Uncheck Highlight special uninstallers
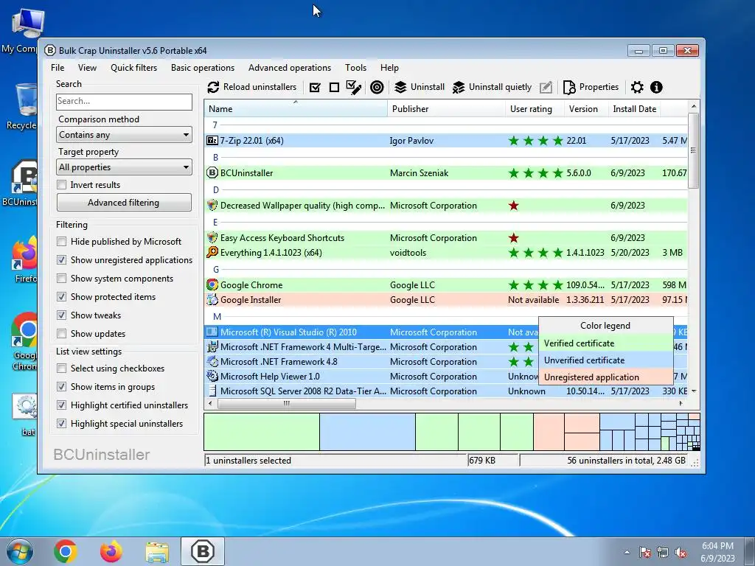Viewport: 755px width, 566px height. pyautogui.click(x=62, y=424)
